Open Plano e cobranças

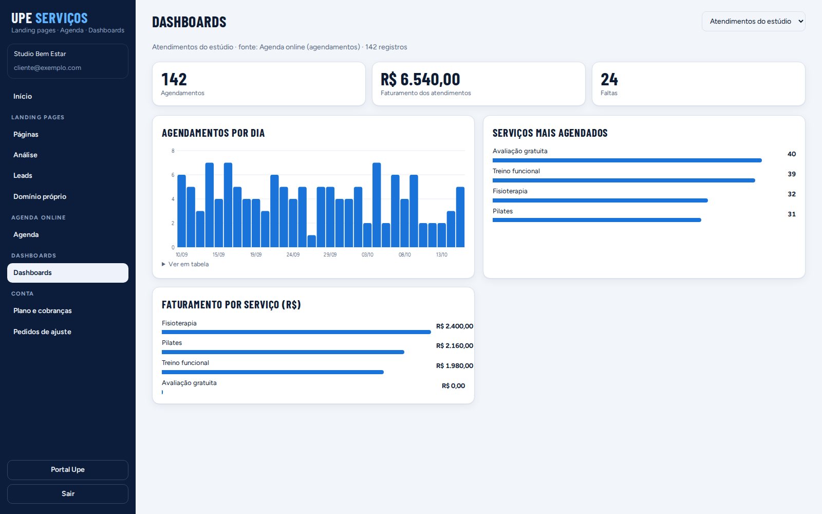click(x=68, y=310)
